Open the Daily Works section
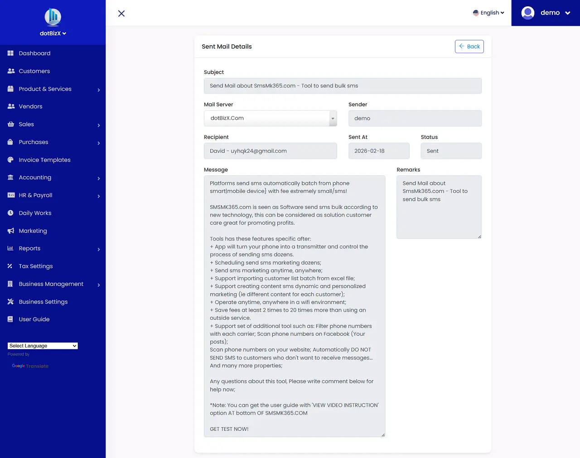Image resolution: width=580 pixels, height=458 pixels. [10, 213]
